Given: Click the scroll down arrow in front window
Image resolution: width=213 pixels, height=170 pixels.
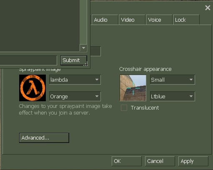Looking at the screenshot, I should [83, 48].
